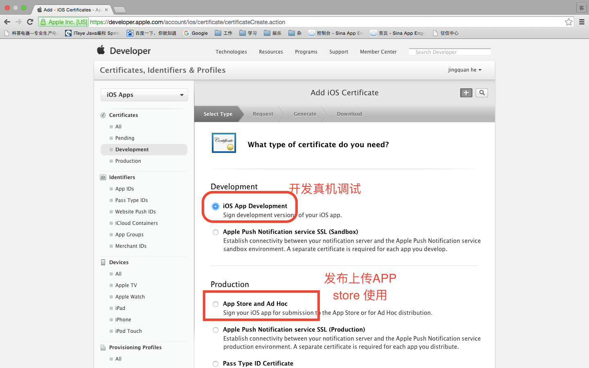Click the Apple logo Developer home
Screen dimensions: 589x368
124,51
